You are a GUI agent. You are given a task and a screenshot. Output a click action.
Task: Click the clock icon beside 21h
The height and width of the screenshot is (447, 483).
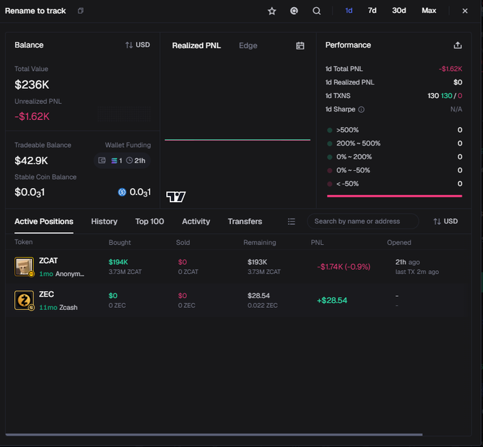coord(129,160)
